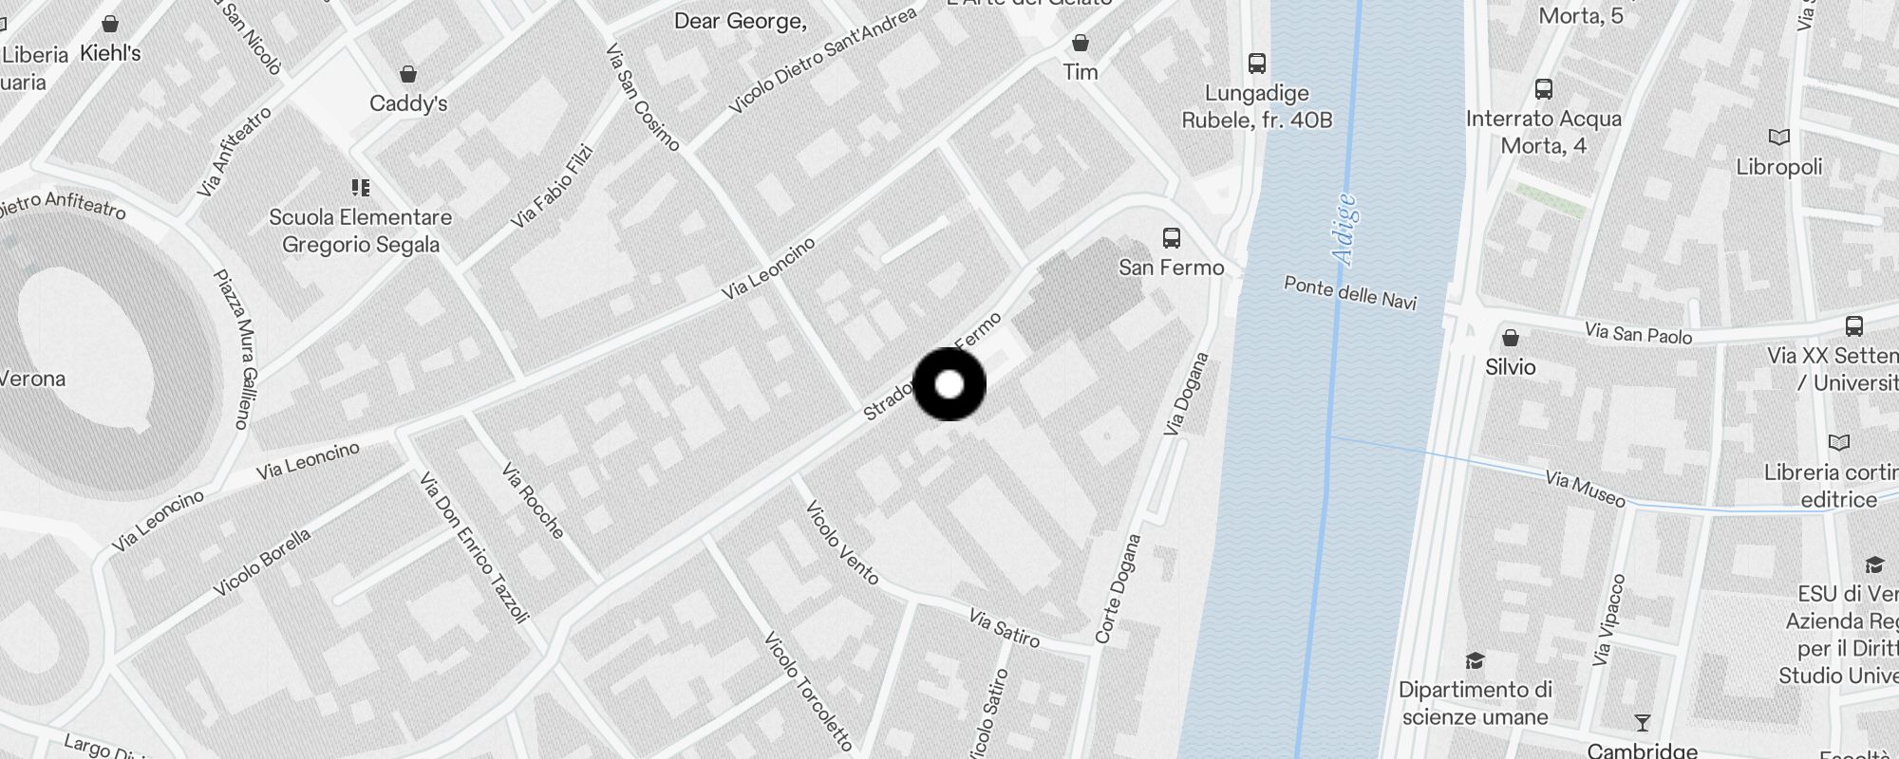
Task: Select the Cambridge cocktail bar icon
Action: coord(1643,723)
